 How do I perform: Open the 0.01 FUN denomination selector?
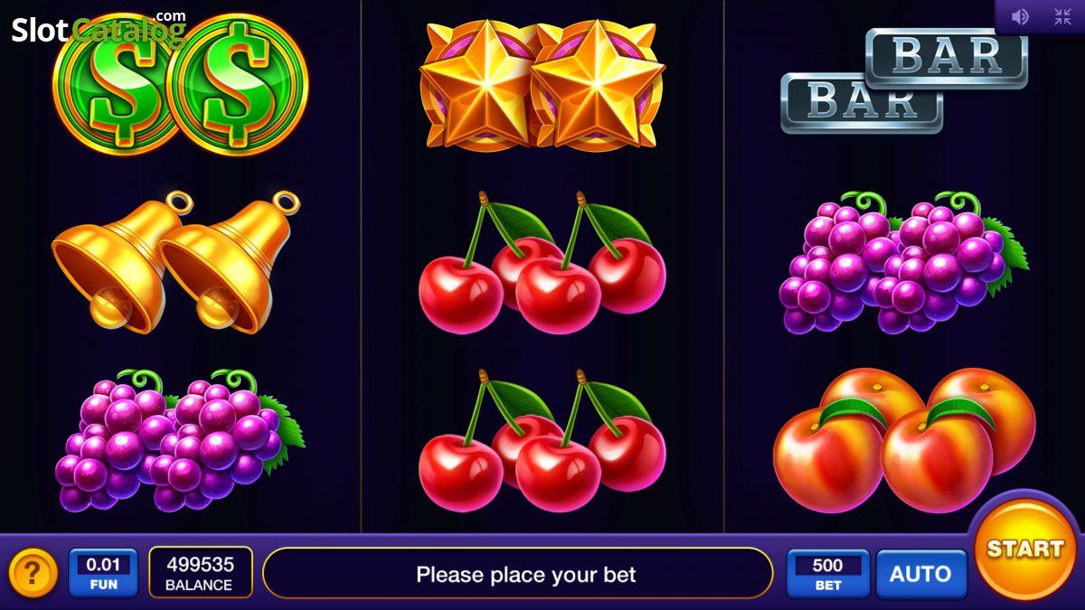[103, 574]
